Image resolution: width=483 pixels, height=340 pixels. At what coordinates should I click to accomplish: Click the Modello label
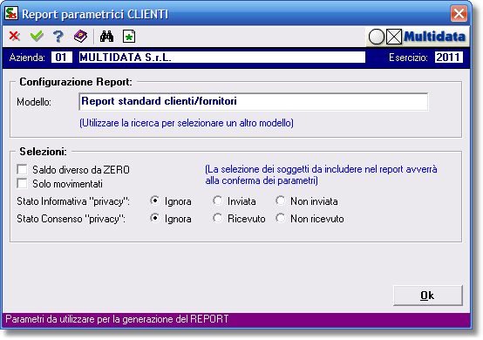coord(34,102)
